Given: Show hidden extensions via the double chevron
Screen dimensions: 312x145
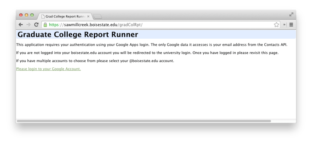Looking at the screenshot, I should click(x=284, y=25).
